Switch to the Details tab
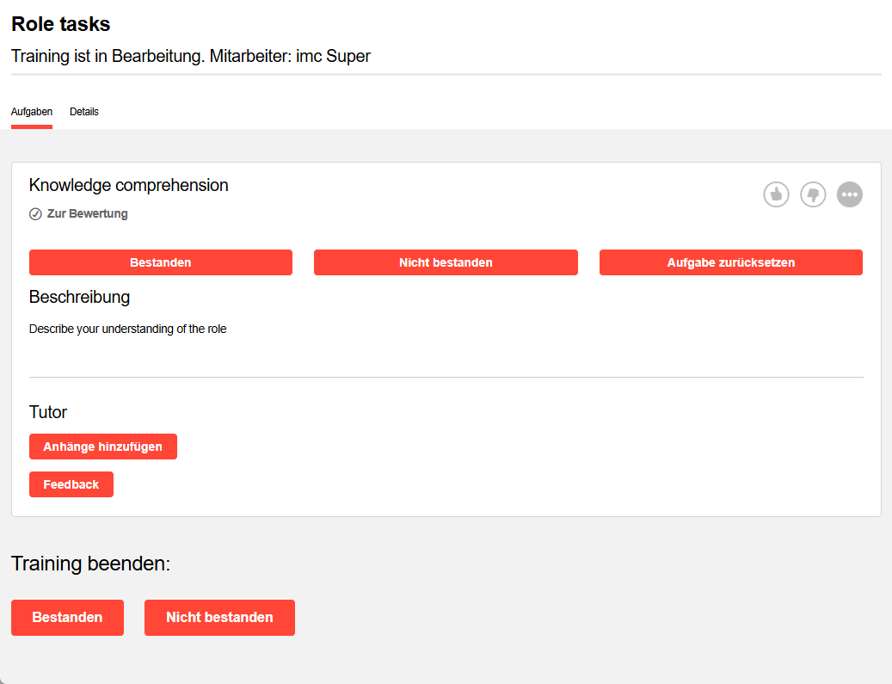 pyautogui.click(x=84, y=112)
